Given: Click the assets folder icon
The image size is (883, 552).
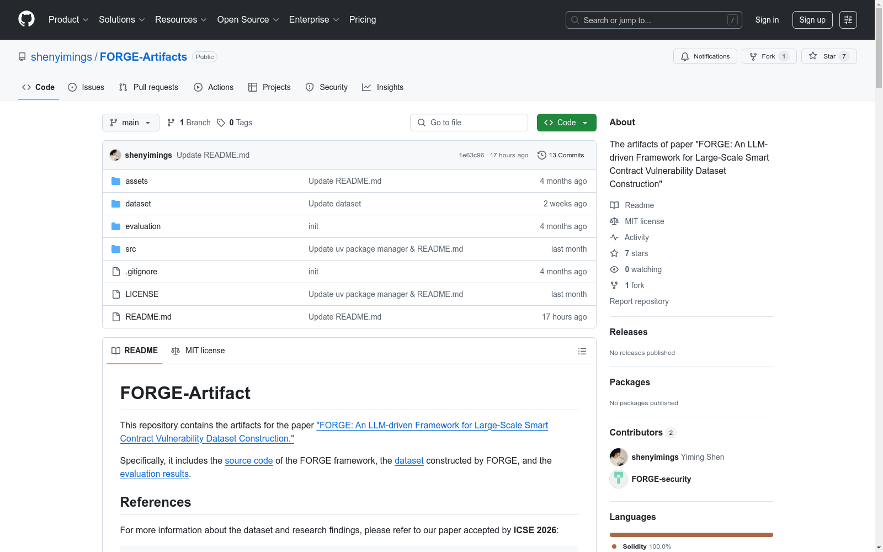Looking at the screenshot, I should [116, 181].
